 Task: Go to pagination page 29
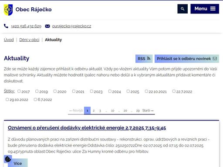tap(138, 110)
